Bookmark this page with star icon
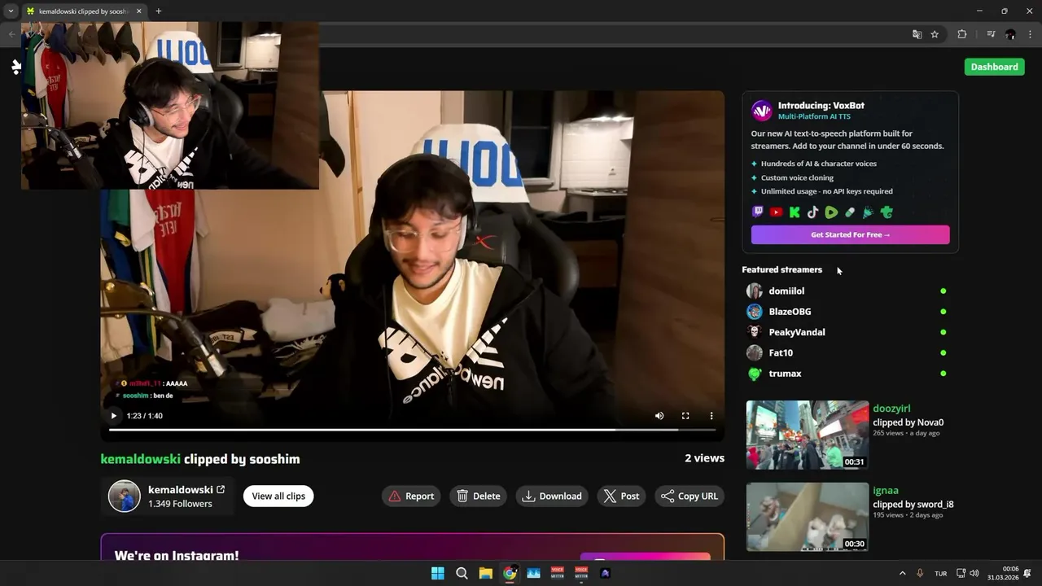Image resolution: width=1042 pixels, height=586 pixels. point(935,34)
